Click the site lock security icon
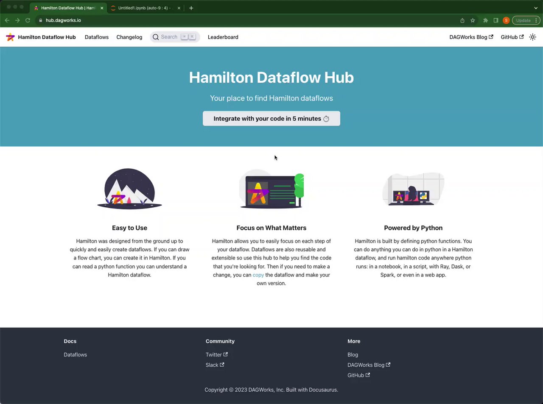543x404 pixels. tap(40, 20)
